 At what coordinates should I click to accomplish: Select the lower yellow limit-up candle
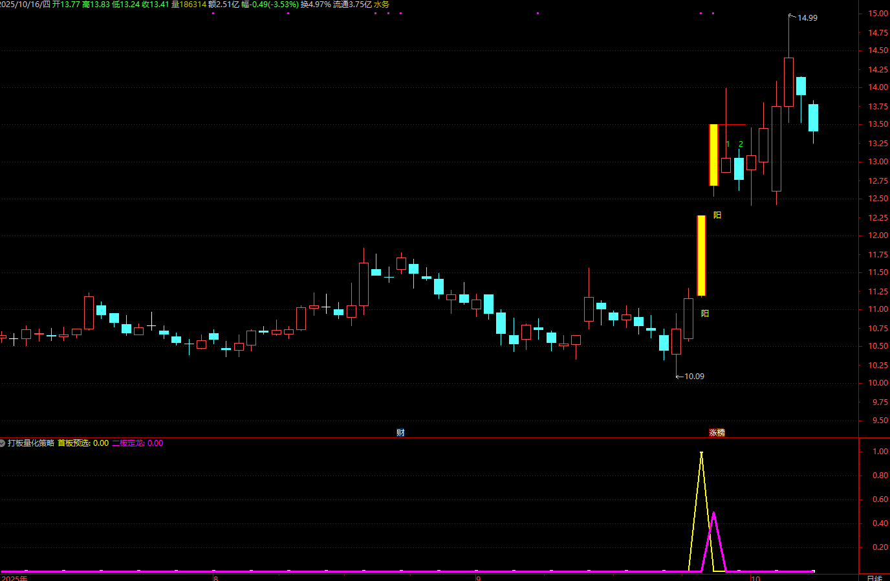701,256
